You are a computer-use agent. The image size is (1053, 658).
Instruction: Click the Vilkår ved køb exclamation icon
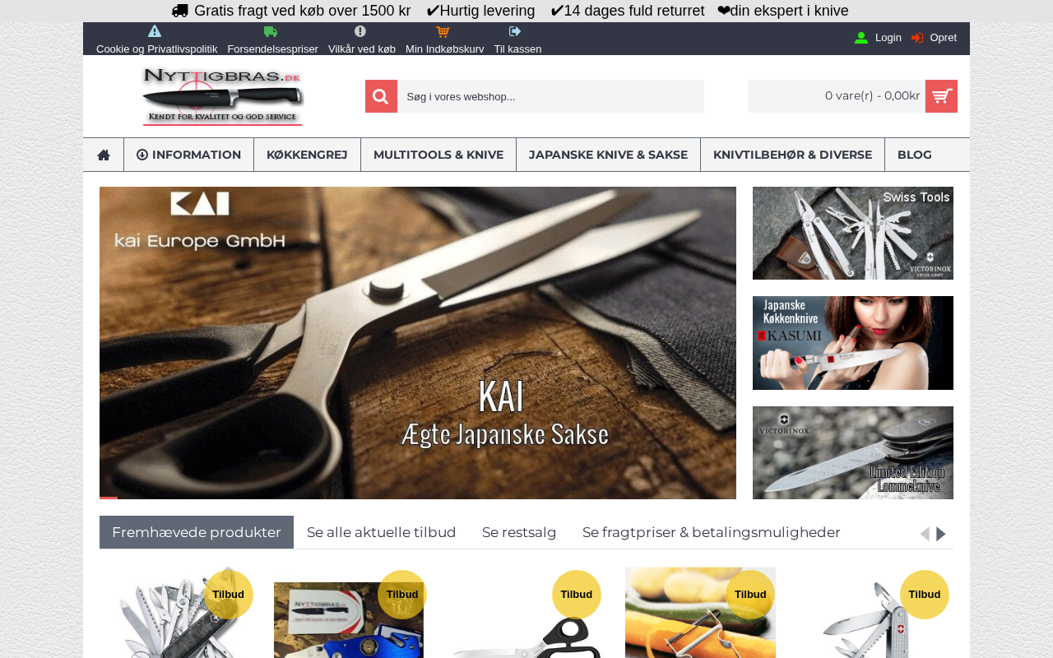coord(360,31)
